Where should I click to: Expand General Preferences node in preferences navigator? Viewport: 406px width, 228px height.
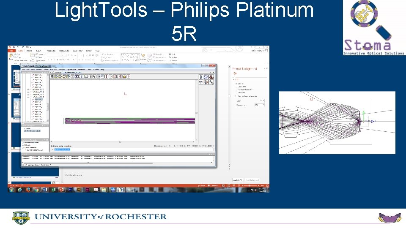(x=23, y=143)
